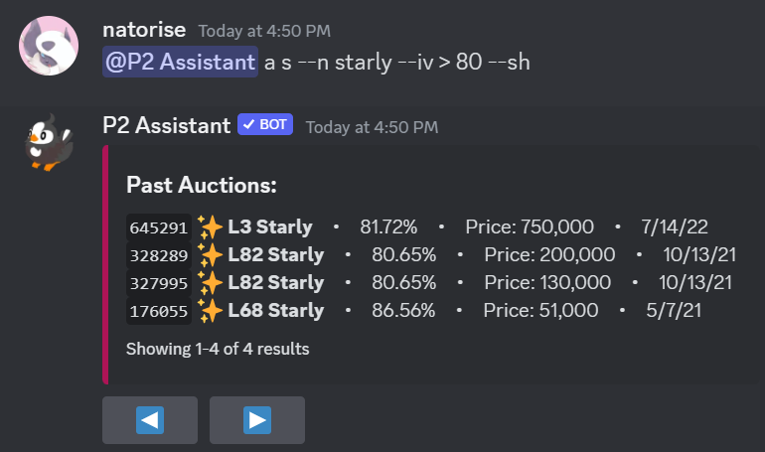Viewport: 765px width, 452px height.
Task: Click sparkles emoji on 130,000 price row
Action: [x=210, y=283]
